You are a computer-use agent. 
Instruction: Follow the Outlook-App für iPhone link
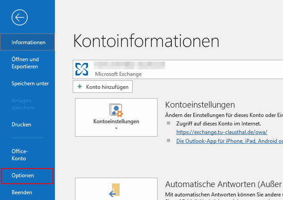point(229,141)
